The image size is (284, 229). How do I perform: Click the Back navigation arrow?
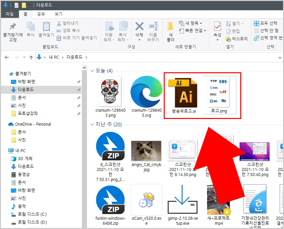[x=7, y=57]
